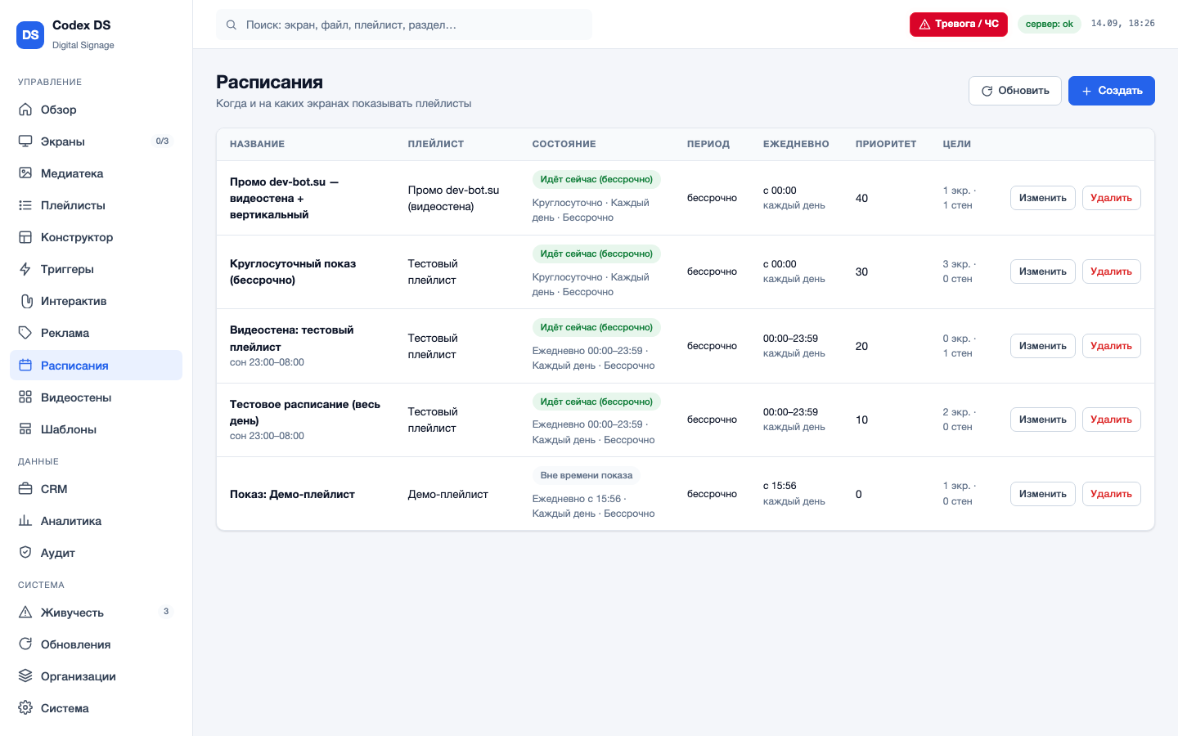Screen dimensions: 1178x736
Task: Open Видеостены grid icon
Action: pyautogui.click(x=25, y=397)
